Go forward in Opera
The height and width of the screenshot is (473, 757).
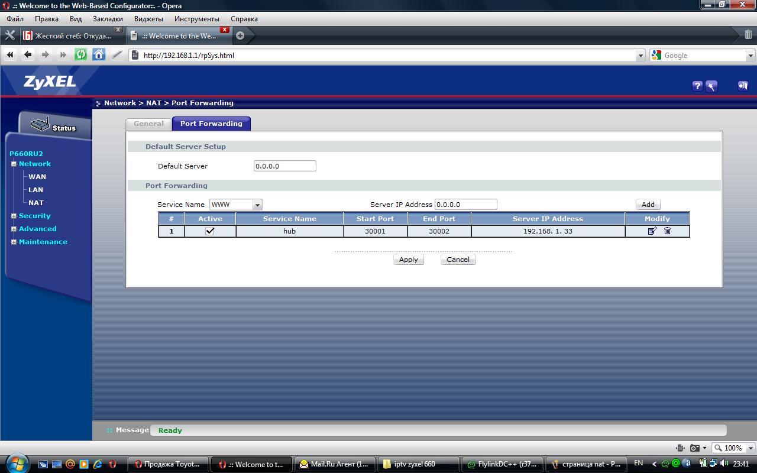tap(46, 55)
